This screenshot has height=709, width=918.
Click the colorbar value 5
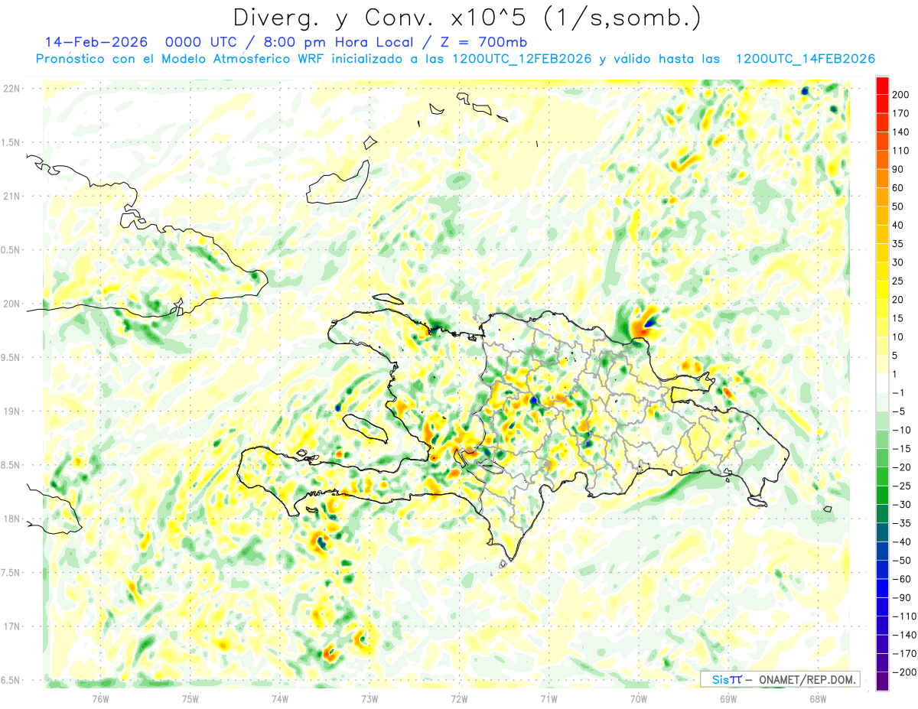[897, 356]
